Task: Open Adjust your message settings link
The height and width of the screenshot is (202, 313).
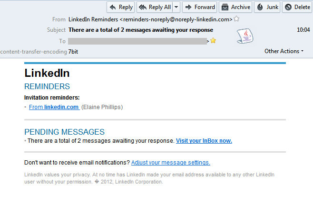Action: (171, 163)
